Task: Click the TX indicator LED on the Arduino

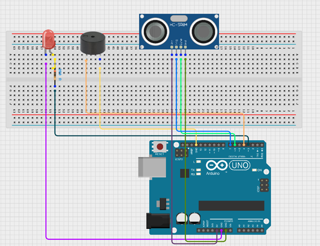Action: [x=198, y=170]
